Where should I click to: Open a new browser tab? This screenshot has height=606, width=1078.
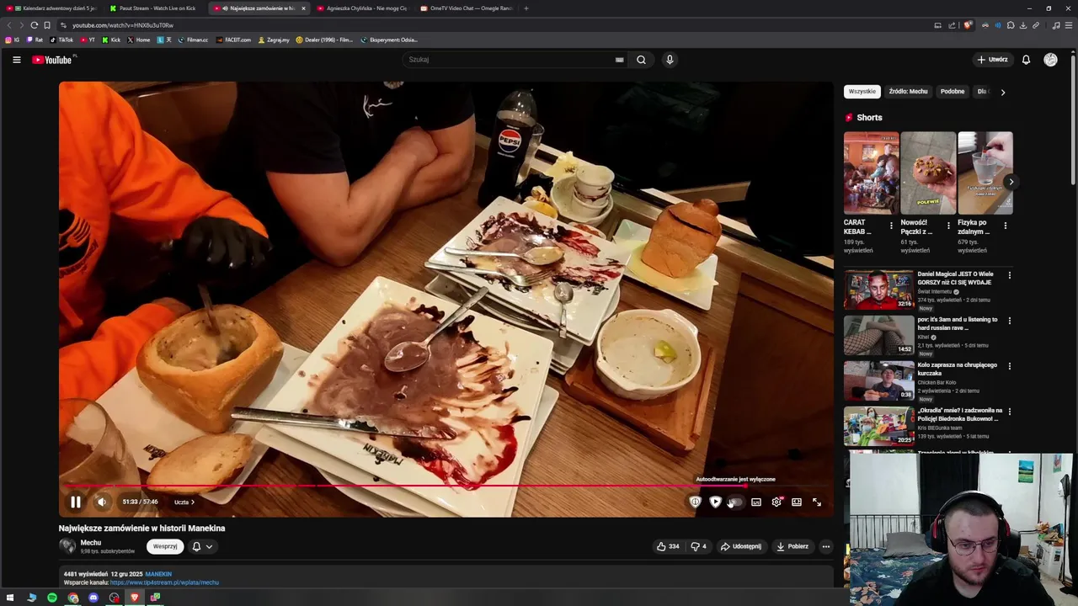pos(526,8)
